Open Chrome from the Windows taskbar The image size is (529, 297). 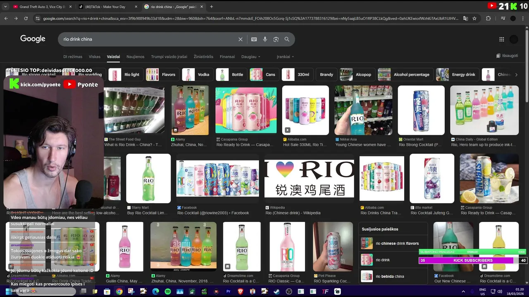point(119,291)
